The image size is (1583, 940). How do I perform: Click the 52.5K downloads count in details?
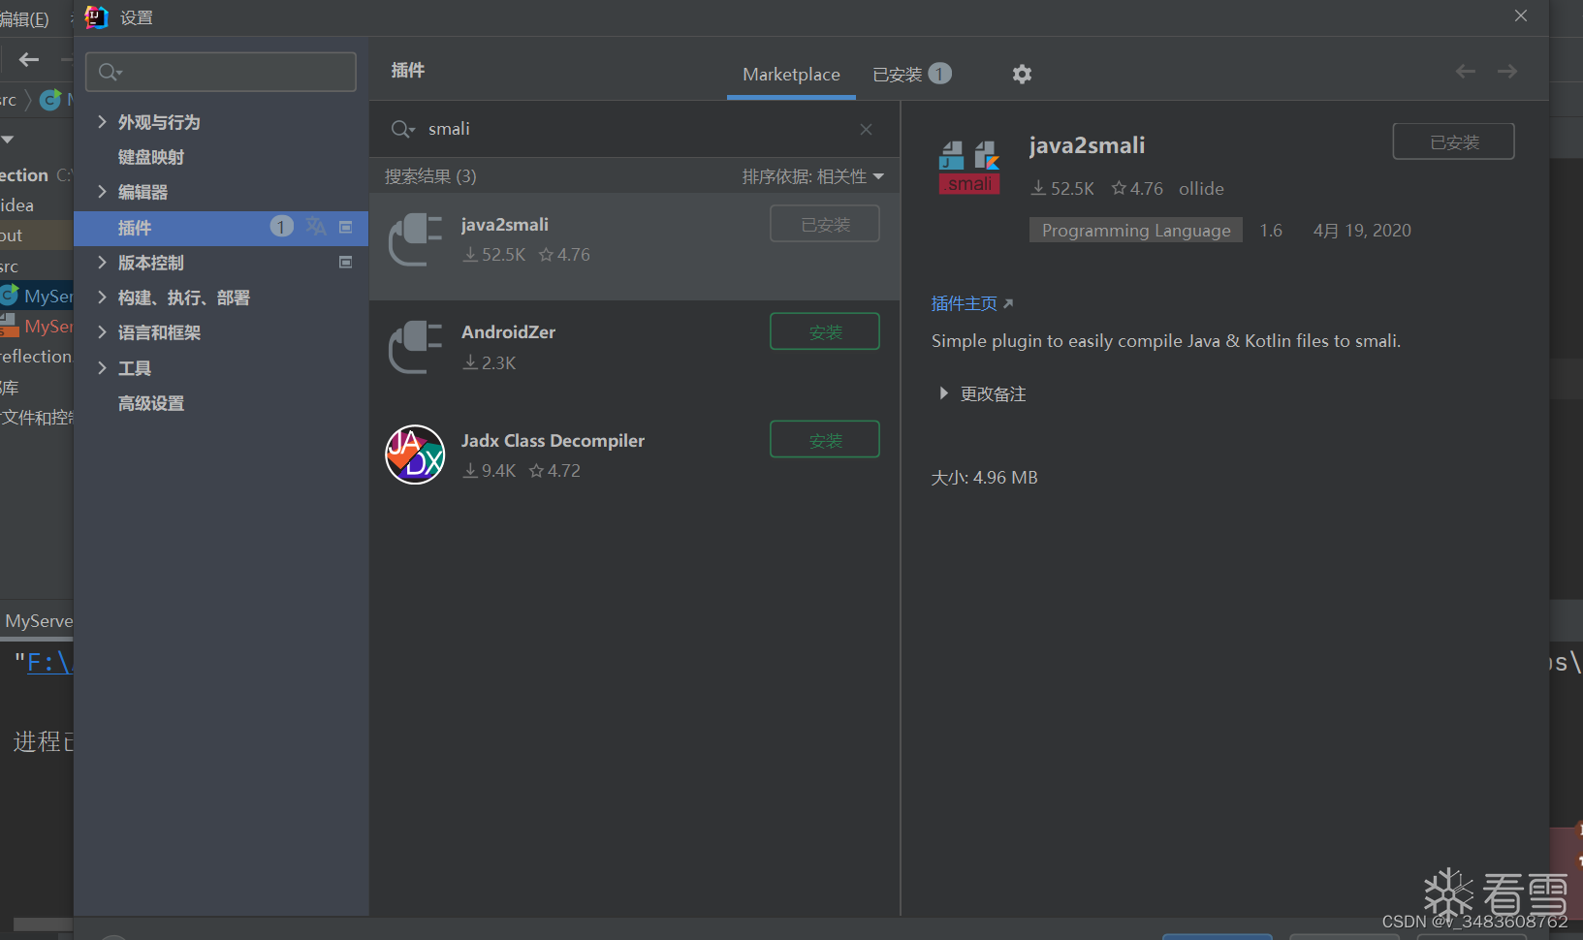pos(1062,188)
